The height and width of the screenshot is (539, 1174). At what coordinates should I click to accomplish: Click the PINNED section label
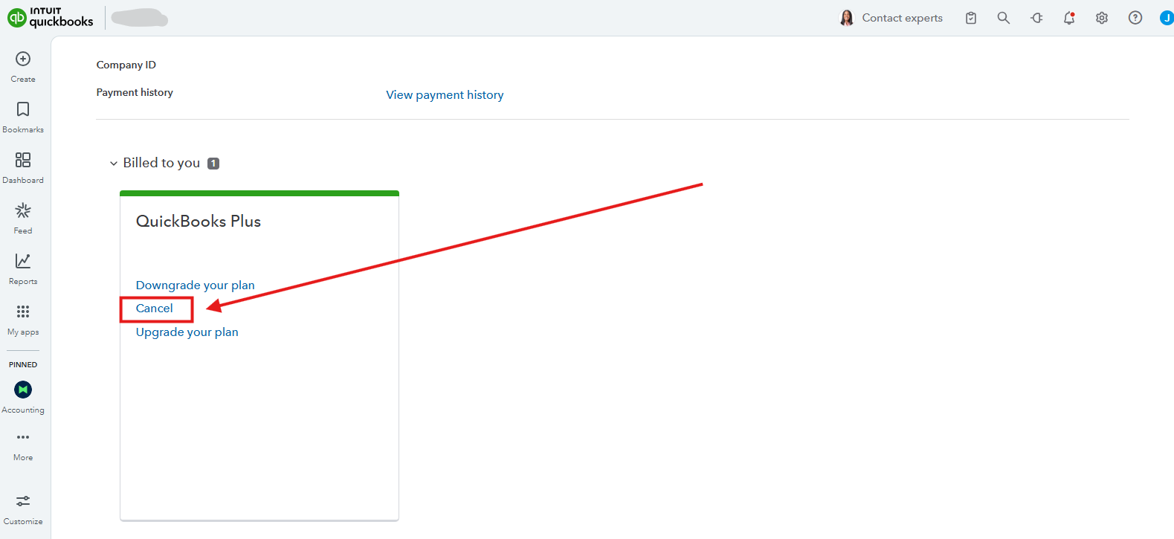point(23,365)
